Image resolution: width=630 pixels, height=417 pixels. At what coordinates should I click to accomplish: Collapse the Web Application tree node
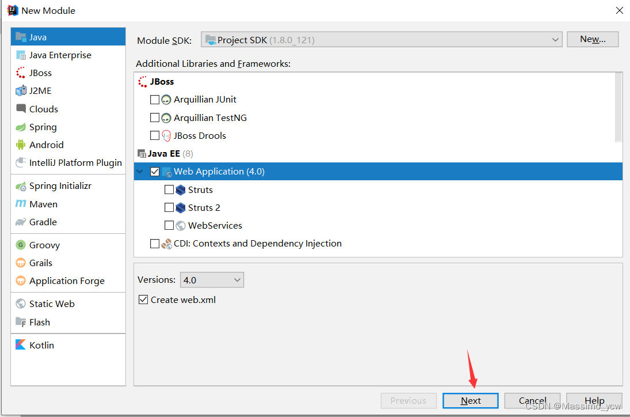140,172
